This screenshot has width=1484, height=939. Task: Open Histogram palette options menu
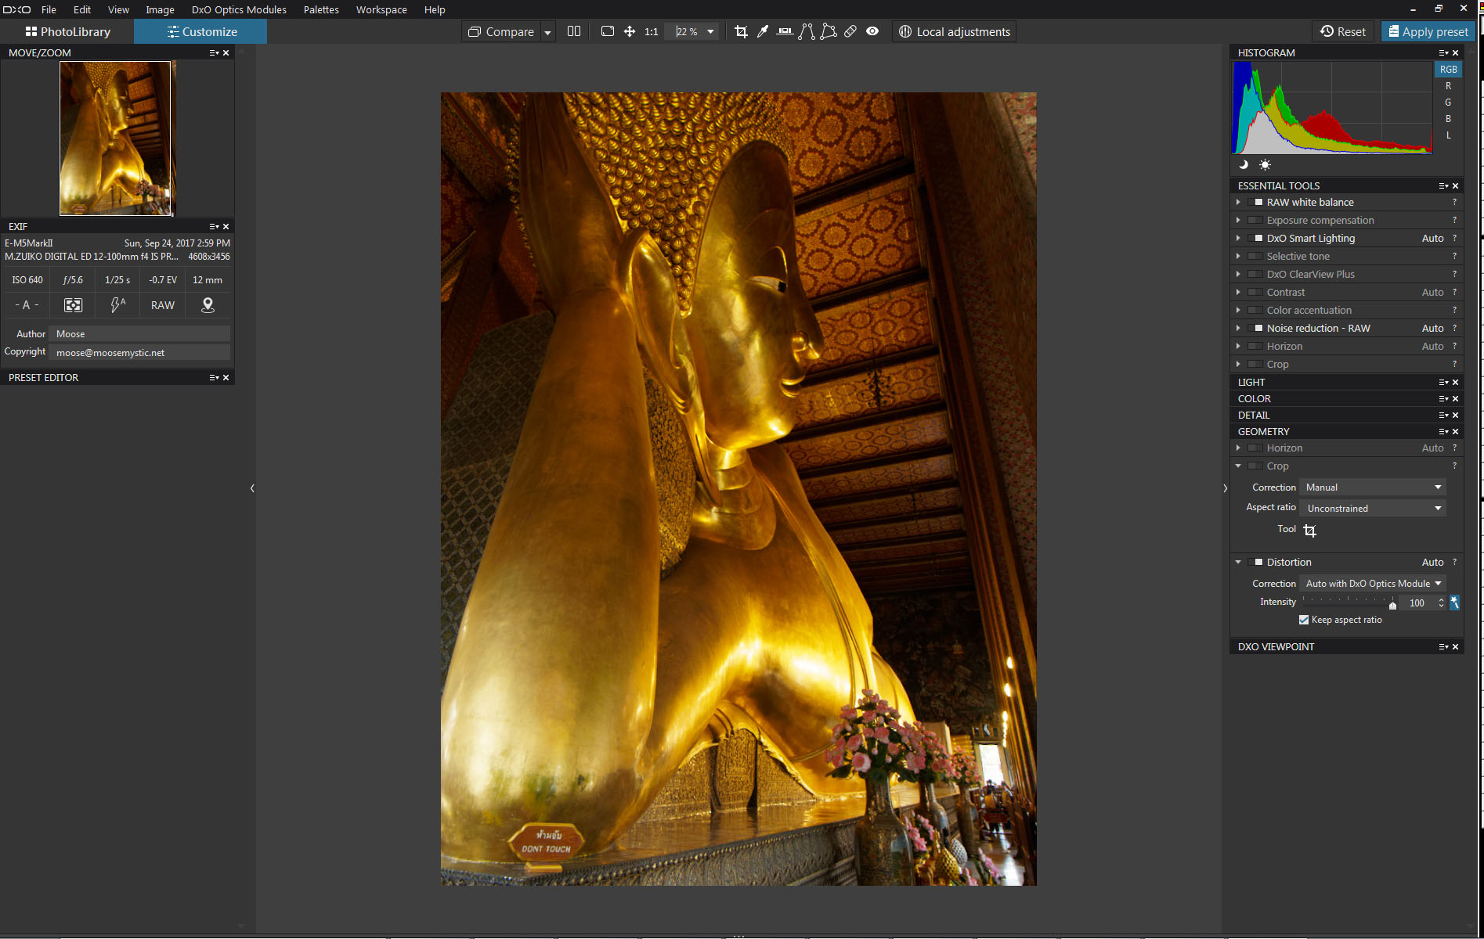1443,53
